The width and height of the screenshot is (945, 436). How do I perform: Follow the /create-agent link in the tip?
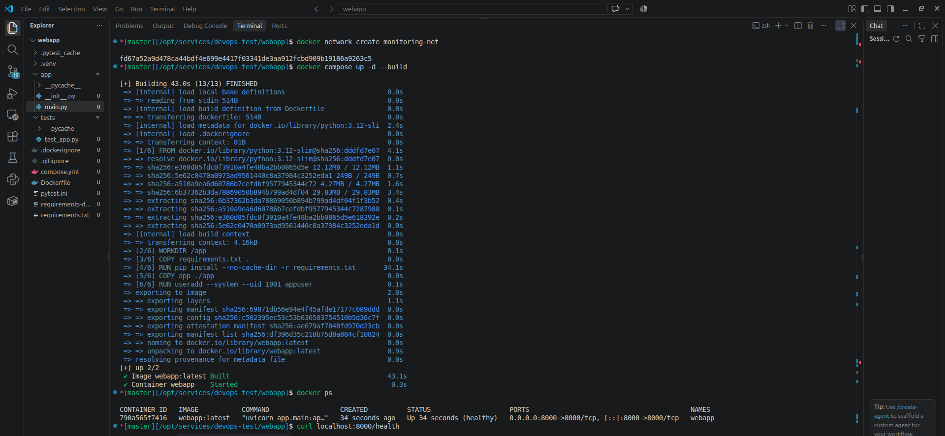(x=896, y=411)
